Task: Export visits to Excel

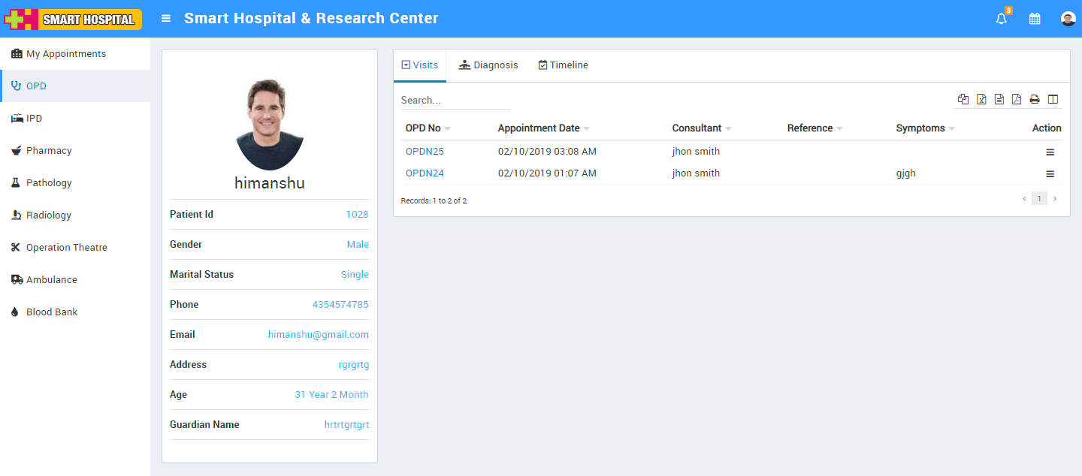Action: click(981, 99)
